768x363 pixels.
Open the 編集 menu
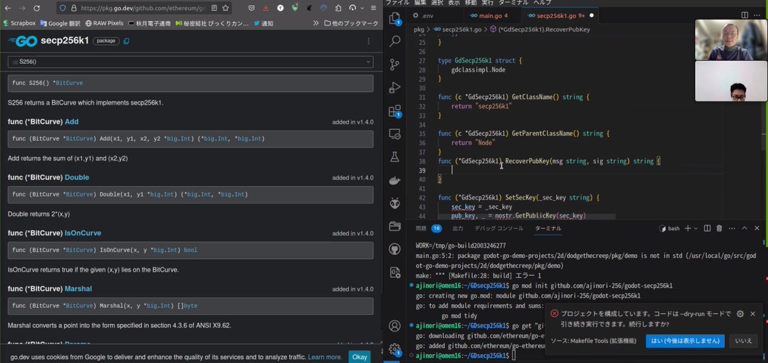(420, 3)
